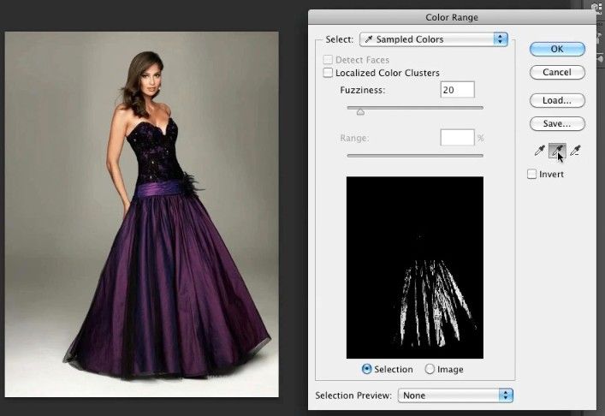
Task: Click the Range slider track
Action: click(x=415, y=155)
